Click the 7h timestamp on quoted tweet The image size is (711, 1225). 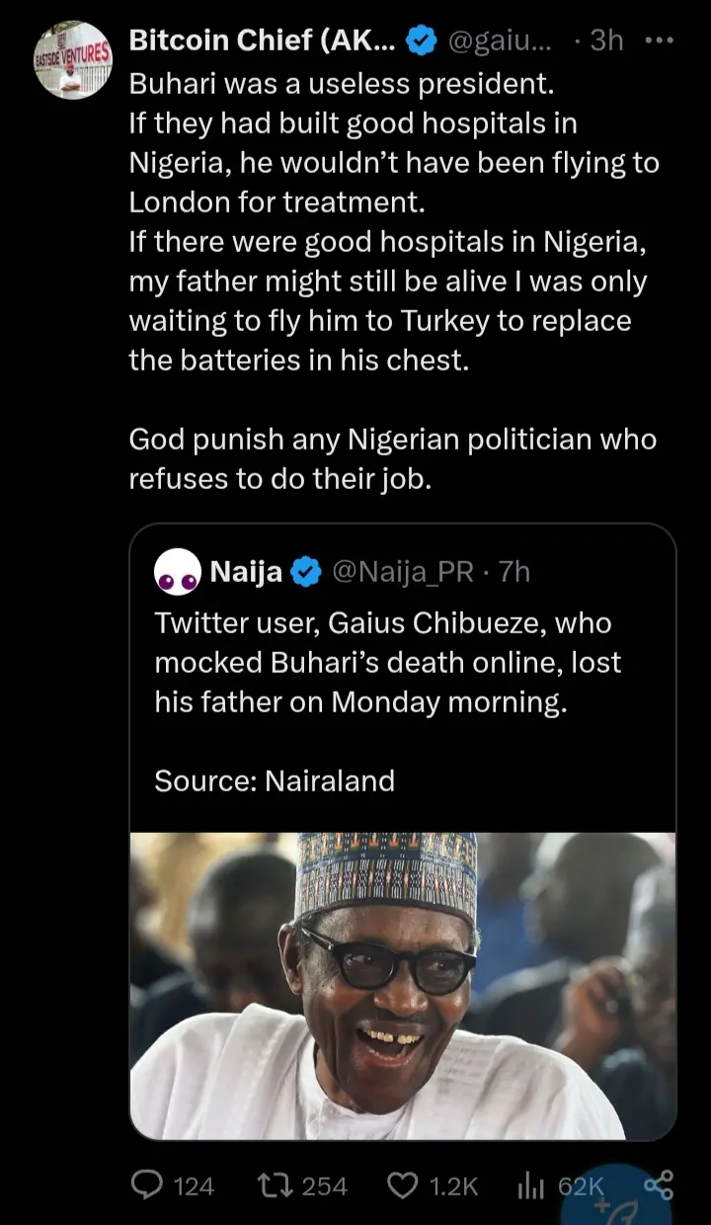tap(515, 571)
